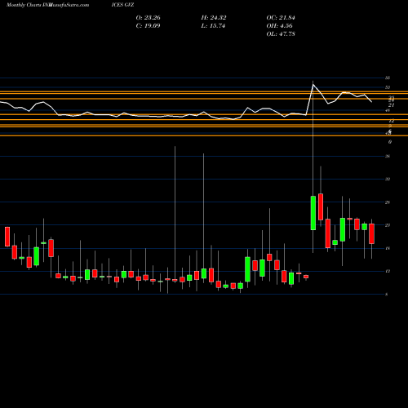The image size is (408, 408).
Task: Click the '0' axis label
Action: click(x=390, y=142)
